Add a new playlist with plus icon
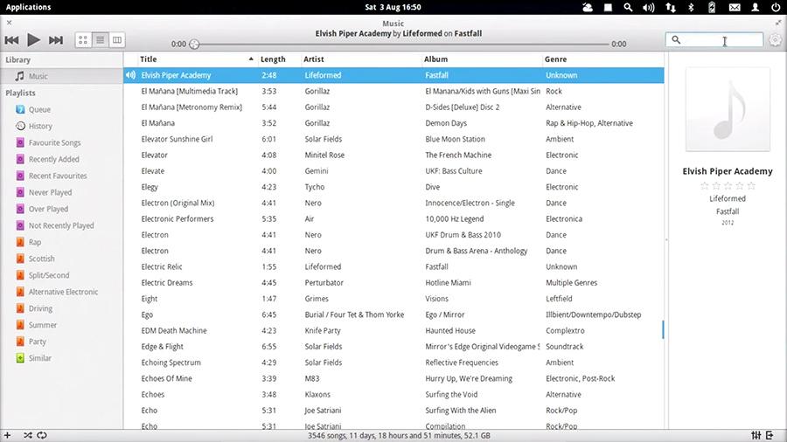Screen dimensions: 787x442 [7, 435]
